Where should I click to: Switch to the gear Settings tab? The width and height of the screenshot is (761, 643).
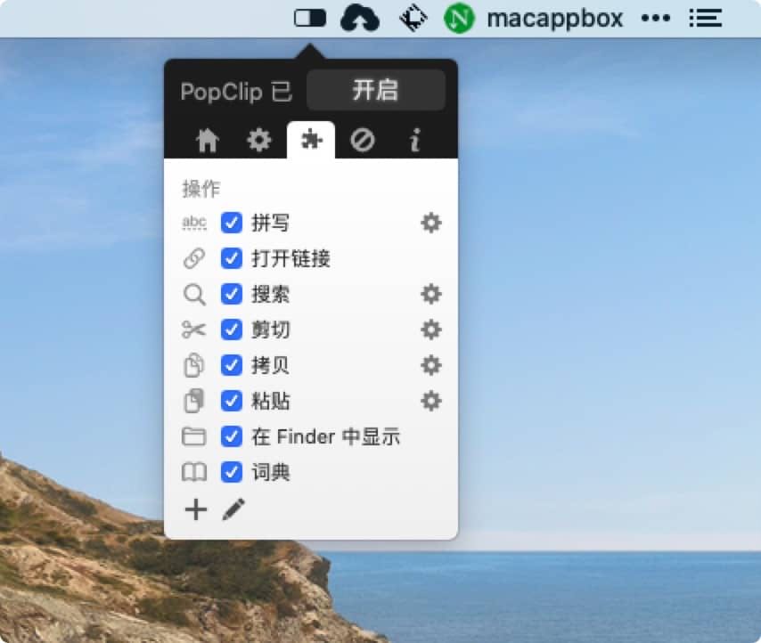[x=258, y=141]
